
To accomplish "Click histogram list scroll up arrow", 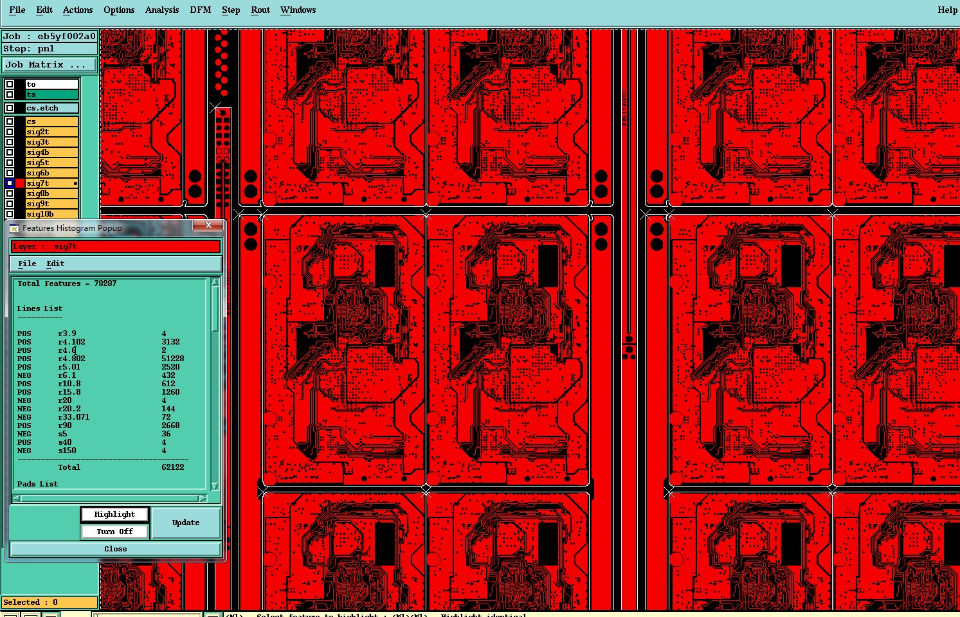I will point(215,282).
